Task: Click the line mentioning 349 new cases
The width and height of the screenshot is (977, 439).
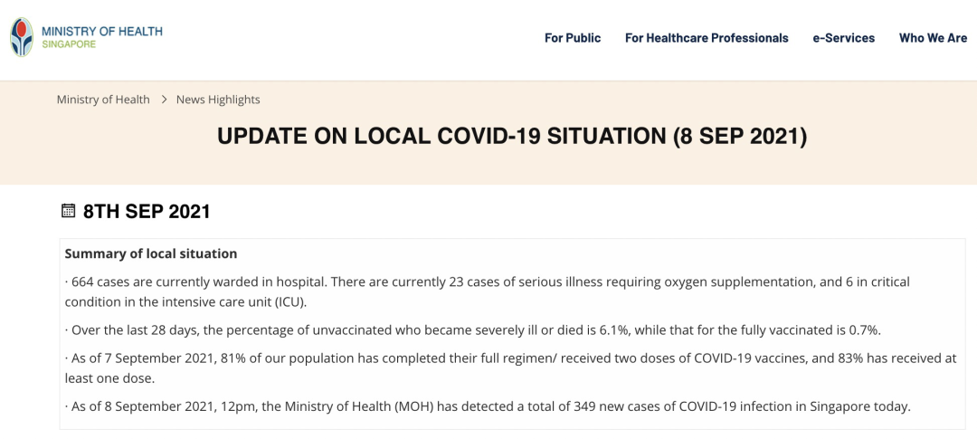Action: pyautogui.click(x=488, y=407)
